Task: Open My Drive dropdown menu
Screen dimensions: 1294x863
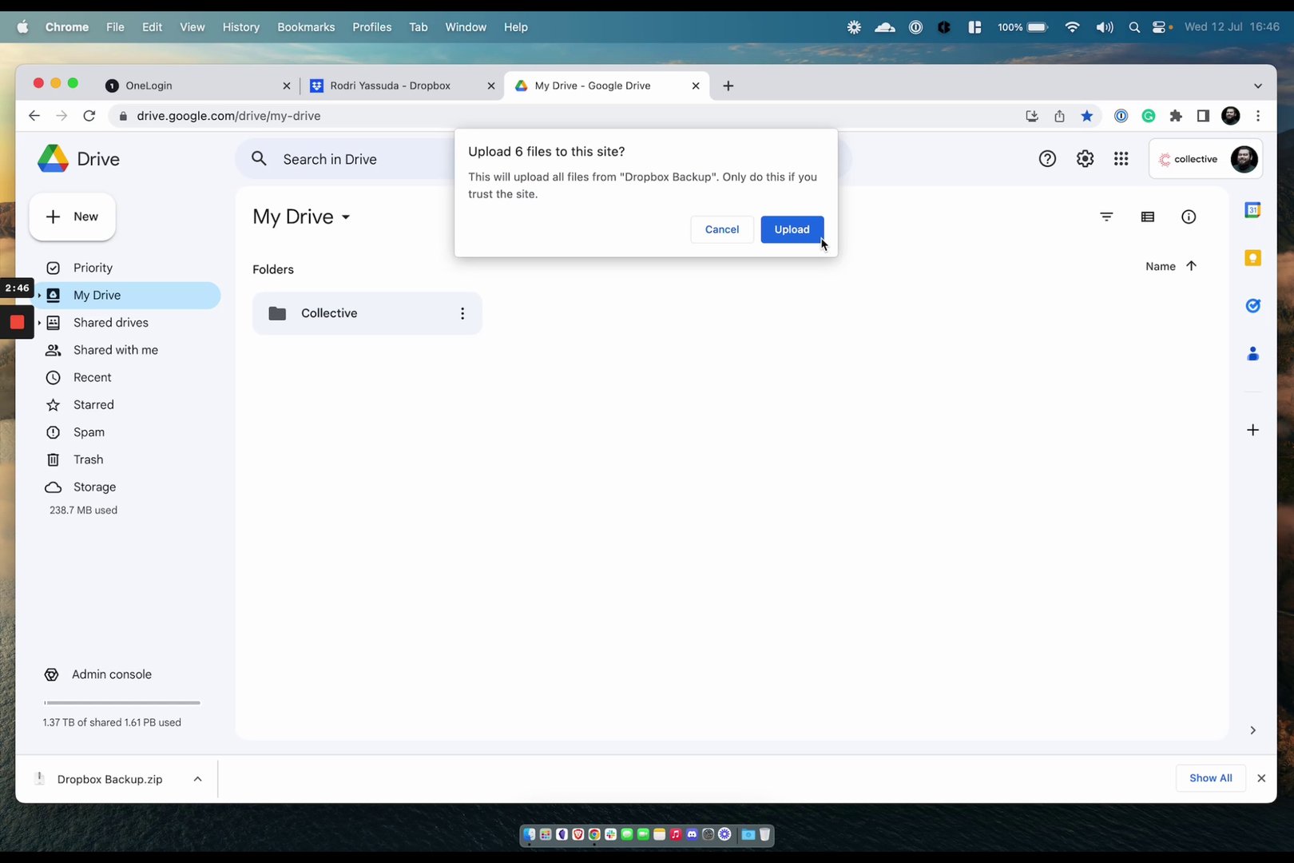Action: coord(302,217)
